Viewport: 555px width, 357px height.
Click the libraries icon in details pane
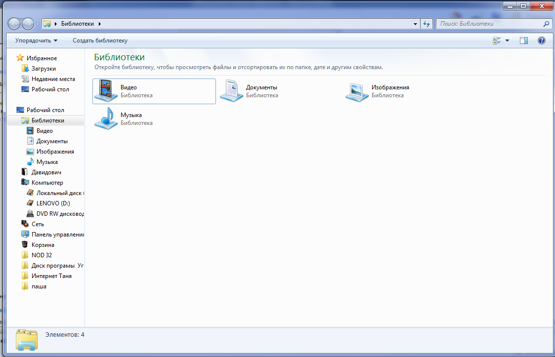tap(27, 340)
